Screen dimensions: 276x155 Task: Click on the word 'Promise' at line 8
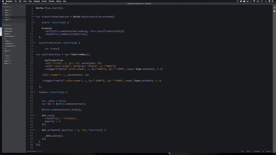tap(47, 28)
